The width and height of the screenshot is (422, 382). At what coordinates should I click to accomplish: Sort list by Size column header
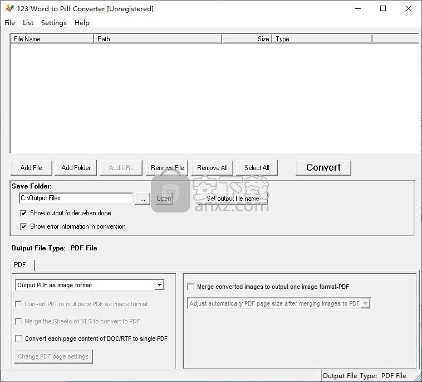pyautogui.click(x=247, y=39)
